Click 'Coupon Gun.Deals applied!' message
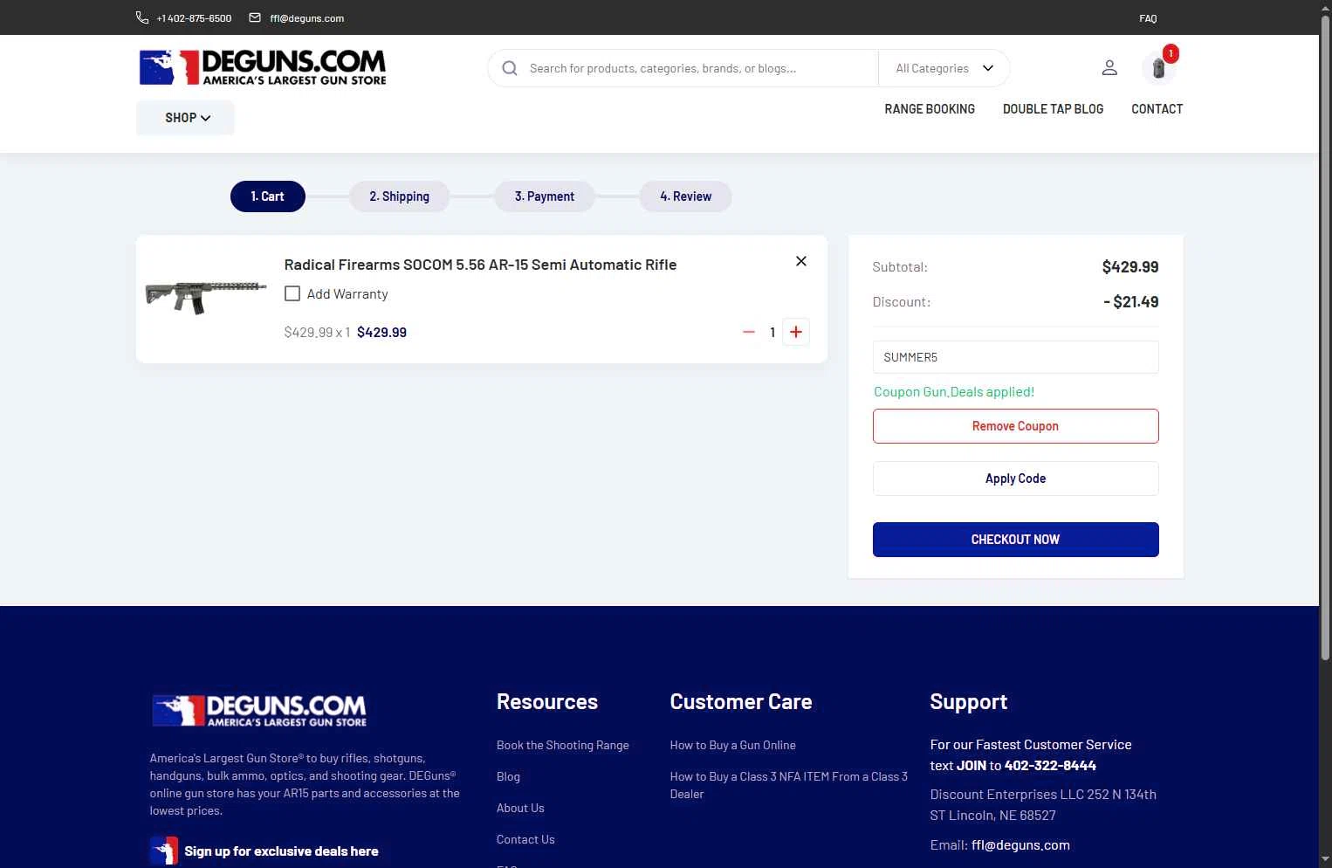Screen dimensions: 1332x868 click(x=954, y=392)
